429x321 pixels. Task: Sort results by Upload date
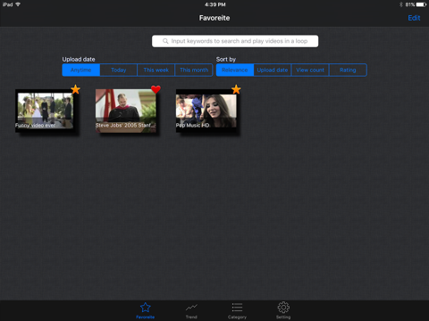(x=273, y=70)
